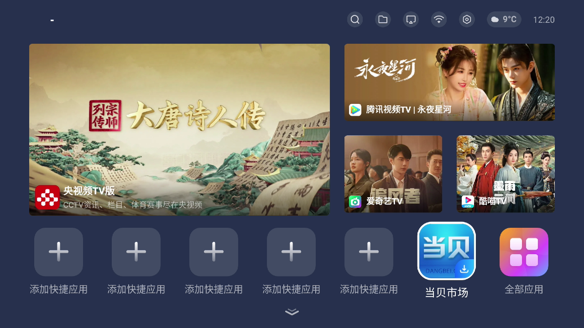The image size is (584, 328).
Task: Click the red 央视频TV版 app logo
Action: 47,197
